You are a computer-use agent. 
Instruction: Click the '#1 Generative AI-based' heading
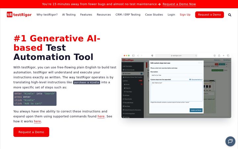[x=57, y=43]
